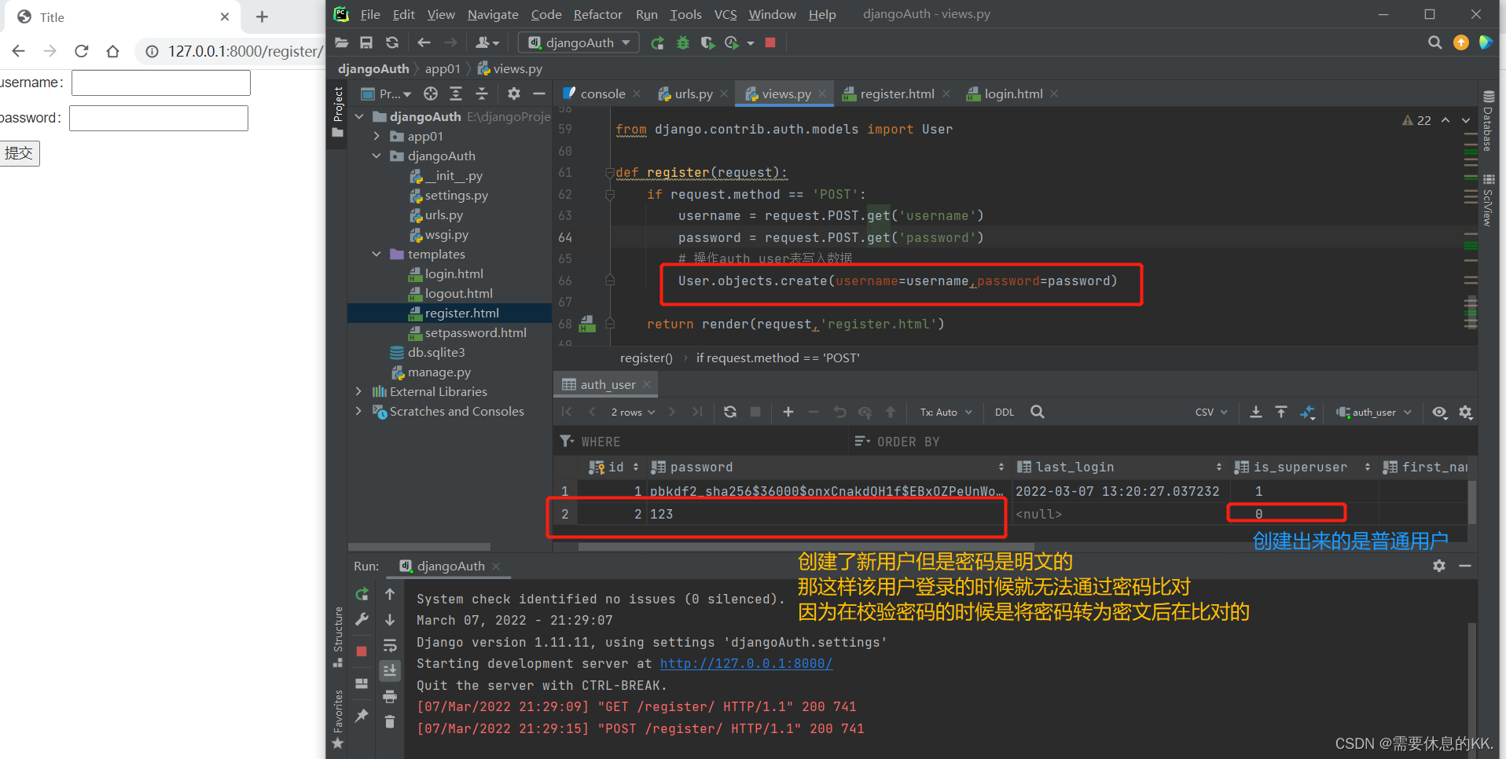Open the djangoAuth run configuration dropdown
Viewport: 1506px width, 759px height.
click(x=579, y=42)
